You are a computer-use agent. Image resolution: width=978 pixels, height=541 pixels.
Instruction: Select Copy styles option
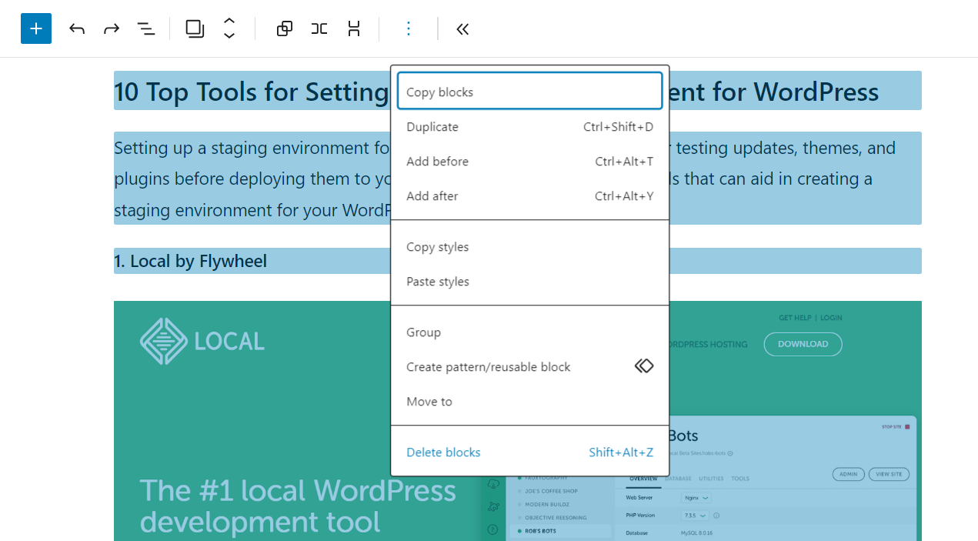[x=530, y=247]
